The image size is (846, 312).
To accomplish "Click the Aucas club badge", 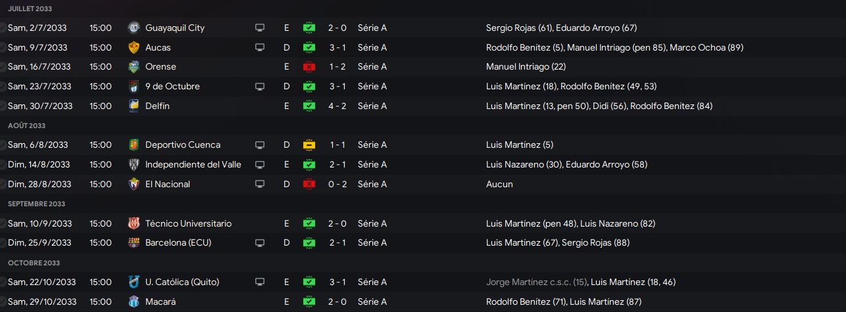I will coord(134,47).
